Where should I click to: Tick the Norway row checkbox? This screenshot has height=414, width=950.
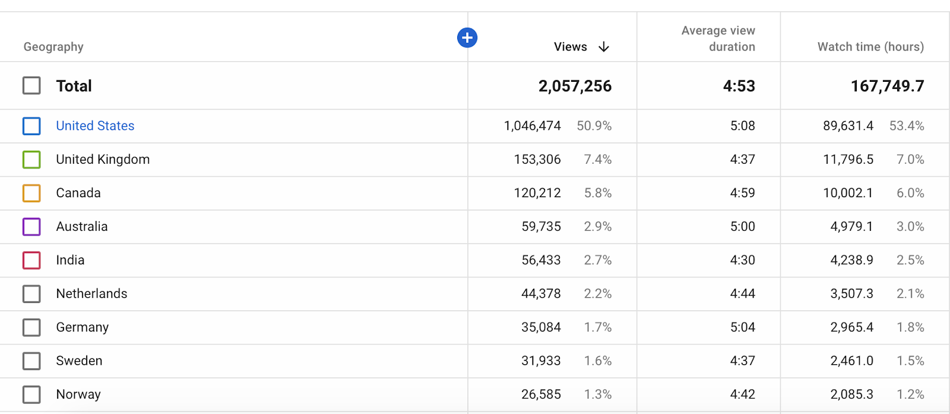pos(31,394)
